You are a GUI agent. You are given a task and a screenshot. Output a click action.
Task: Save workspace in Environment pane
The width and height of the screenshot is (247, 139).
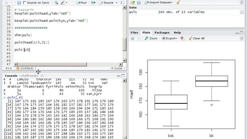coord(139,3)
